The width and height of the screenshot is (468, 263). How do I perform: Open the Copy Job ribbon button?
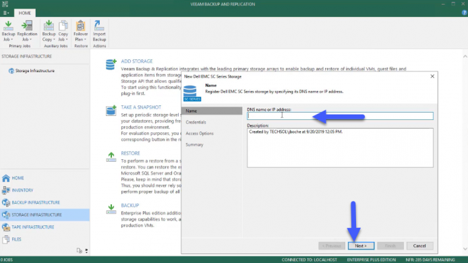[x=63, y=31]
